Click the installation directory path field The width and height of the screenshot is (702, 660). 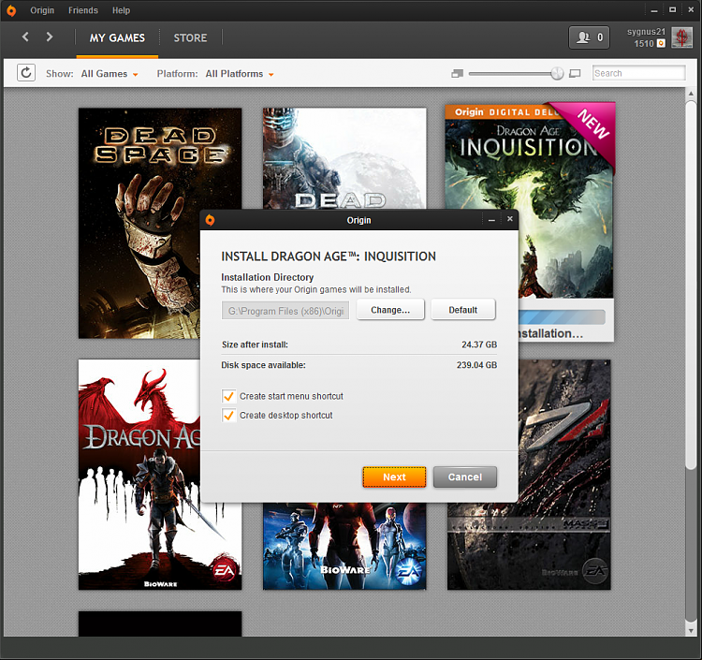285,311
